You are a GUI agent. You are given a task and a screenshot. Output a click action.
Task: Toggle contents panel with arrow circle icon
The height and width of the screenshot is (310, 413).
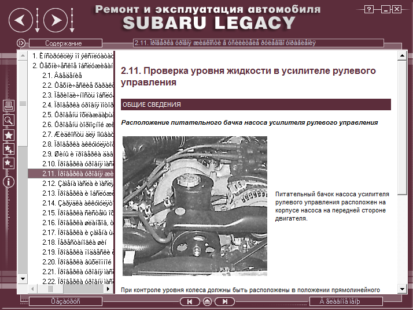21,43
